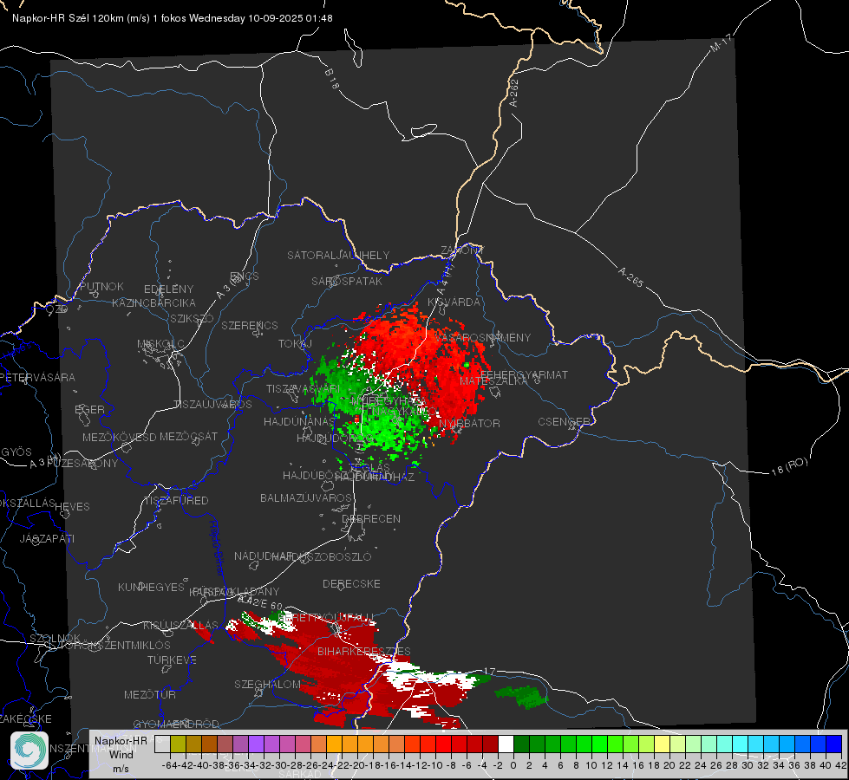Click the B 18 road label
This screenshot has width=849, height=780.
[332, 79]
